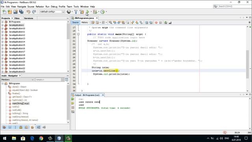
Task: Click the Undo arrow icon
Action: (28, 12)
